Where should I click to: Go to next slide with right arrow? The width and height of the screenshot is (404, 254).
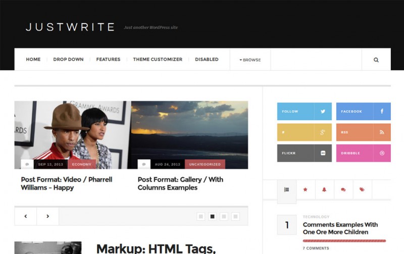pyautogui.click(x=47, y=216)
